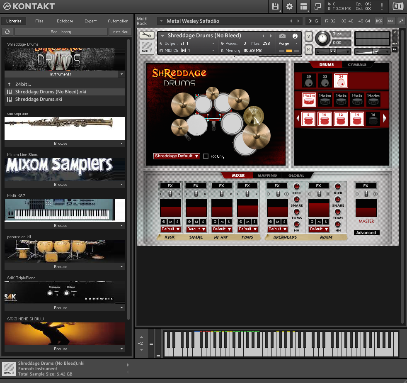Open KICK channel Default preset dropdown
407x383 pixels.
[170, 229]
